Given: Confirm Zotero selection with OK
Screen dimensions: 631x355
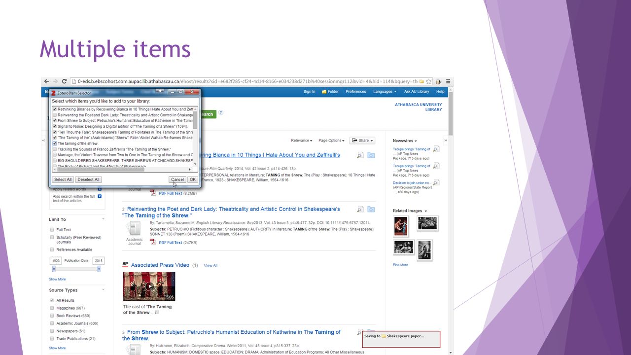Looking at the screenshot, I should (x=193, y=179).
